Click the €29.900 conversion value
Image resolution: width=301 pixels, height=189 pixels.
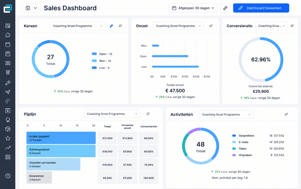[261, 91]
